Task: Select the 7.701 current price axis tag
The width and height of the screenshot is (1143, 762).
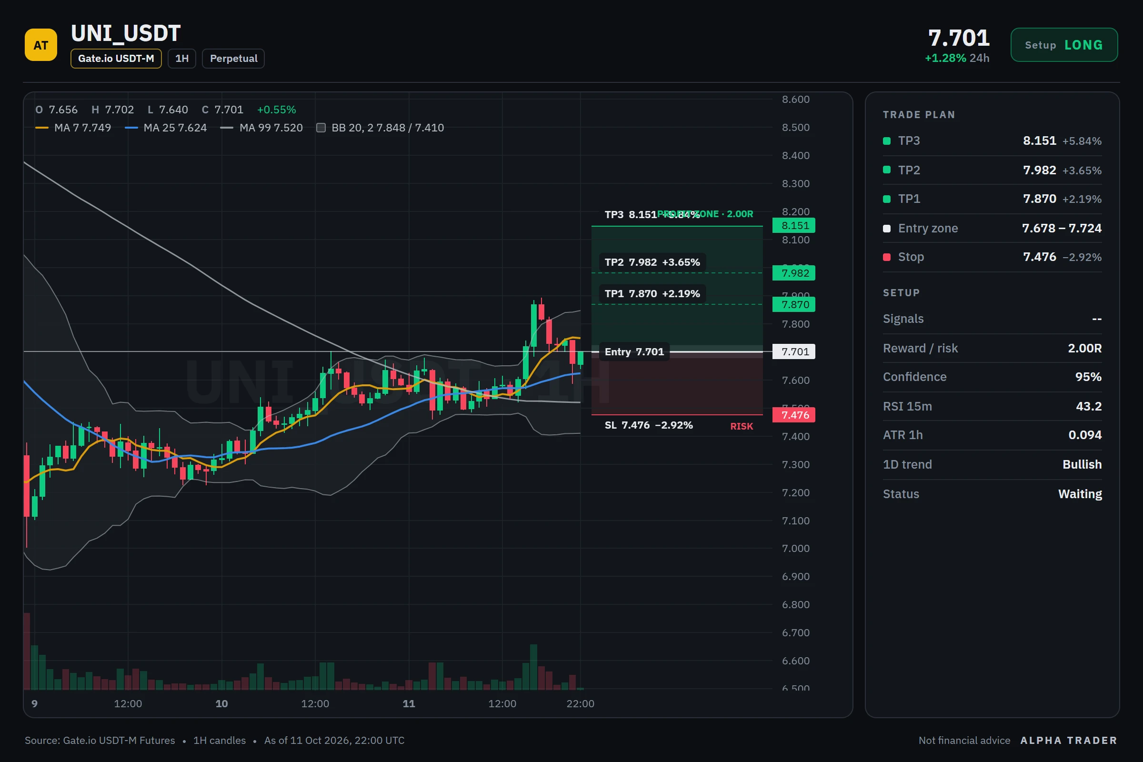Action: tap(793, 352)
